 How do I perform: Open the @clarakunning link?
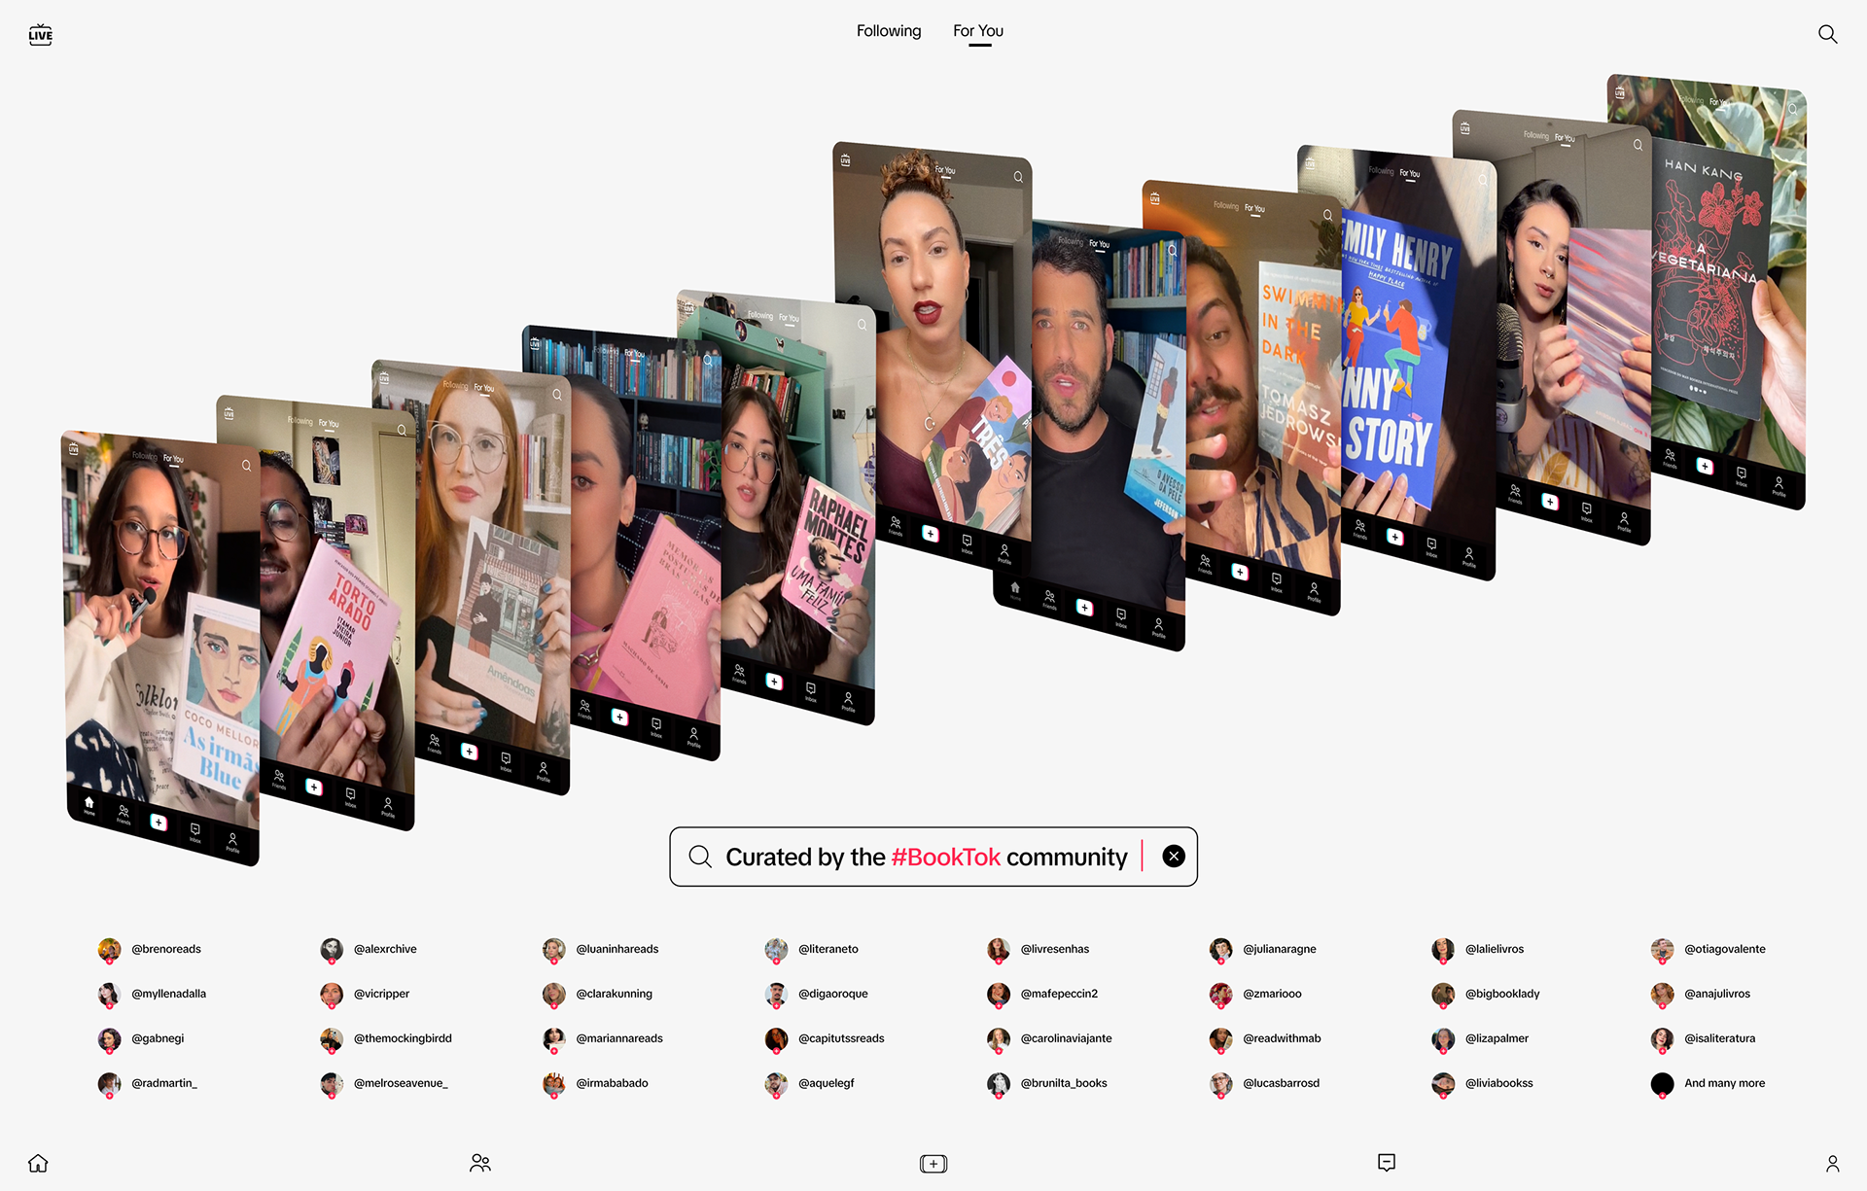(x=614, y=994)
